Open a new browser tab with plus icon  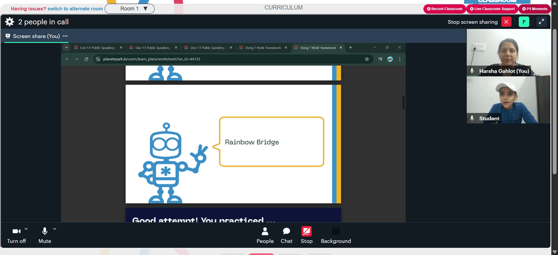(350, 47)
